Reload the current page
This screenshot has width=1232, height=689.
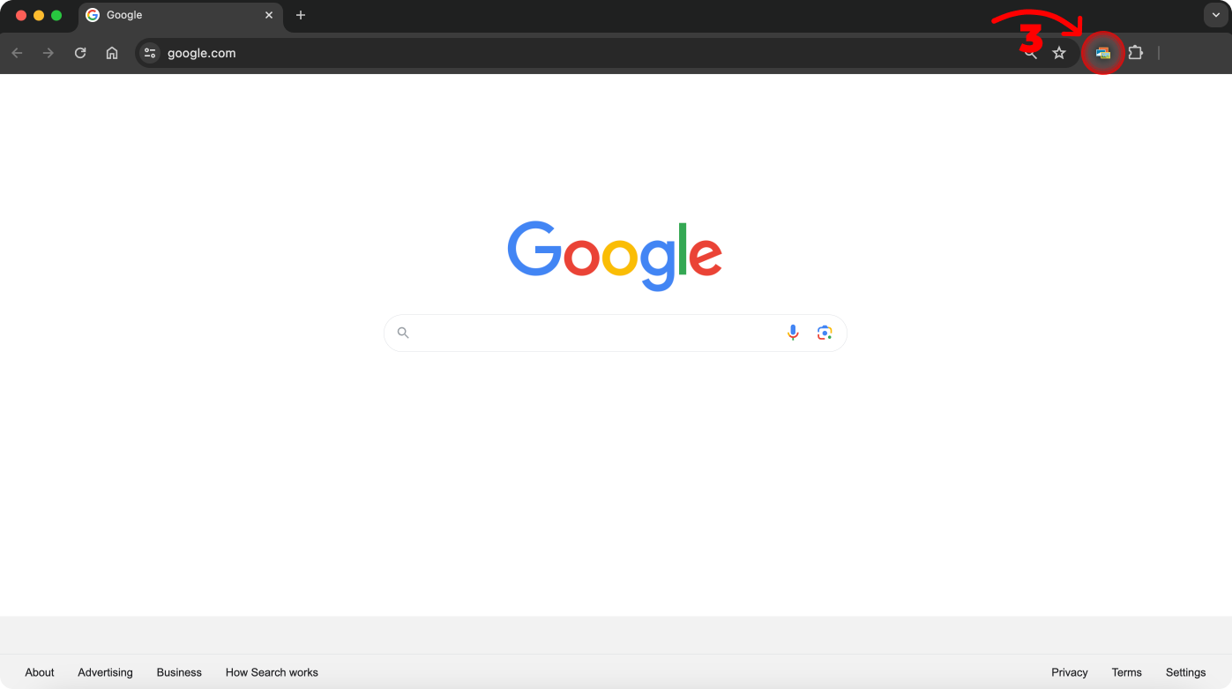[x=80, y=53]
